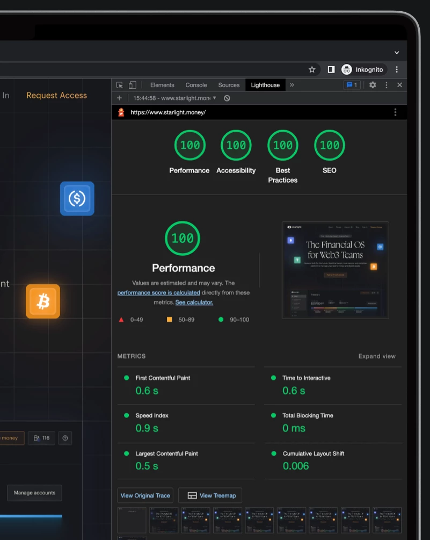The image size is (430, 540).
Task: Expand the more DevTools tabs chevron
Action: [x=291, y=85]
